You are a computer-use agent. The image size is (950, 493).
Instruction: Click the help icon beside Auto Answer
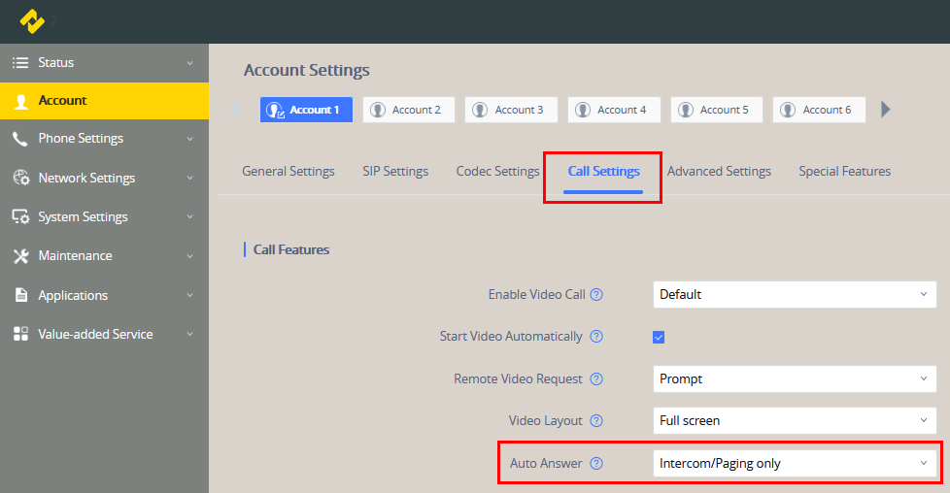597,464
